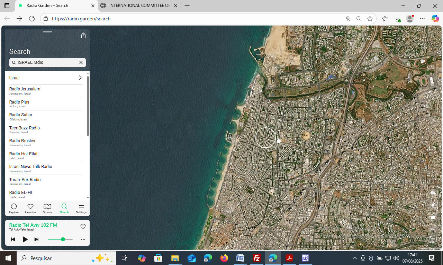Open Radio Garden Settings

81,208
